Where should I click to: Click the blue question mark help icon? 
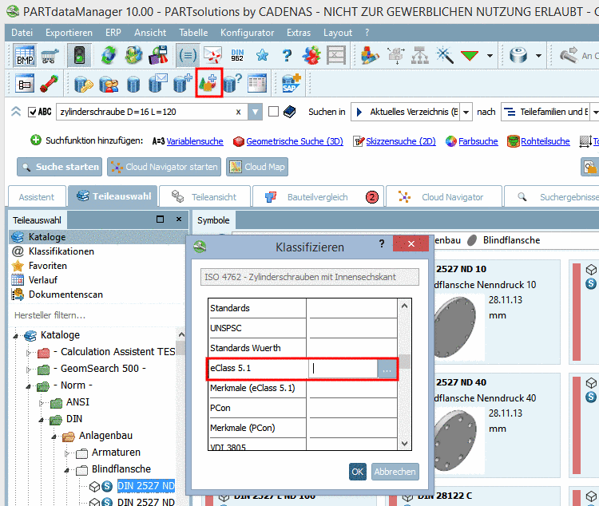287,56
